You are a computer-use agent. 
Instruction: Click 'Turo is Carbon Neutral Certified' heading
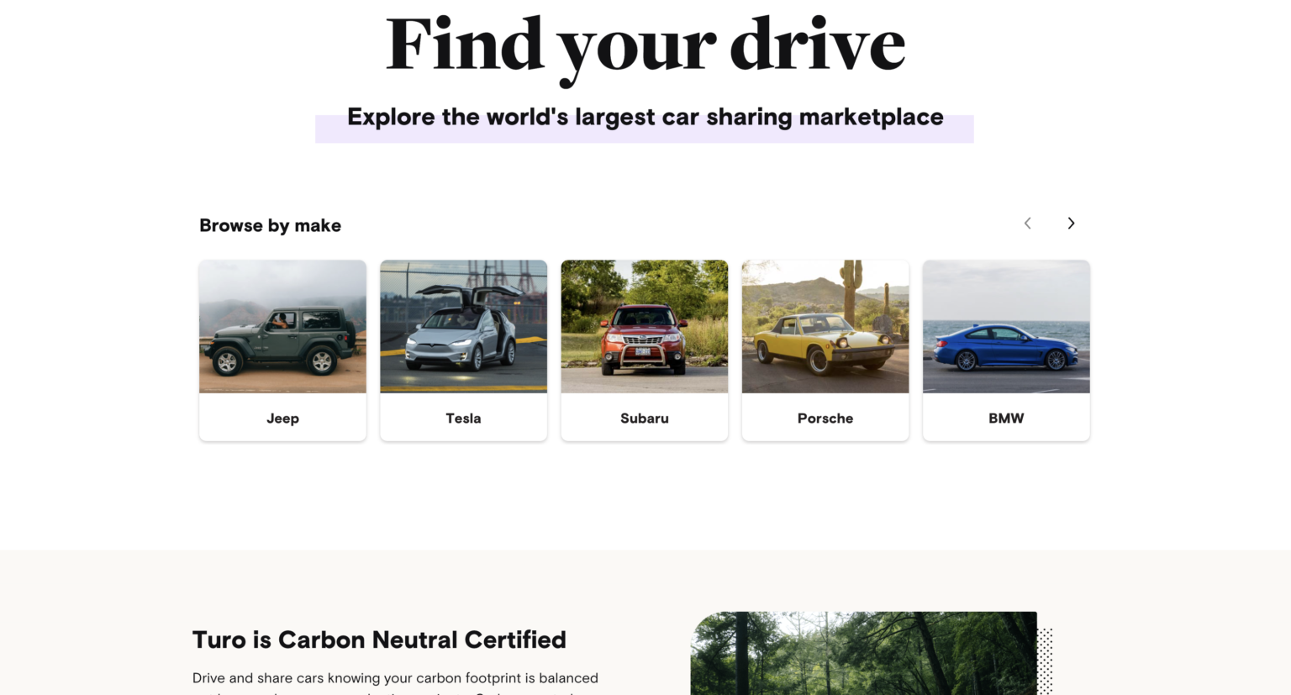pos(379,640)
